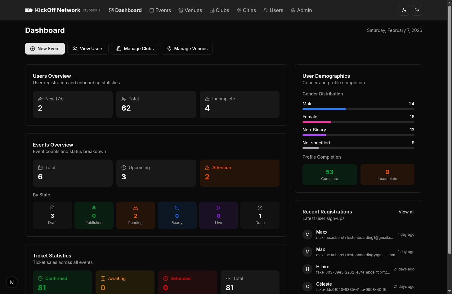Click the Incomplete users warning icon
Image resolution: width=452 pixels, height=294 pixels.
pyautogui.click(x=207, y=99)
